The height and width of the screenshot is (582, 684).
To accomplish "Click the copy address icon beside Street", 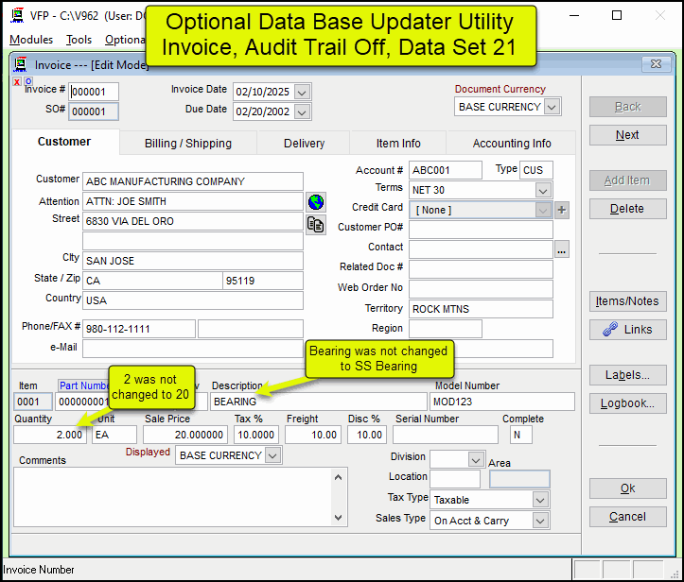I will point(316,225).
